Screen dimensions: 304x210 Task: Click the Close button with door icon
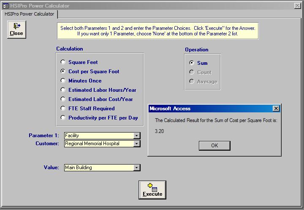pos(16,29)
